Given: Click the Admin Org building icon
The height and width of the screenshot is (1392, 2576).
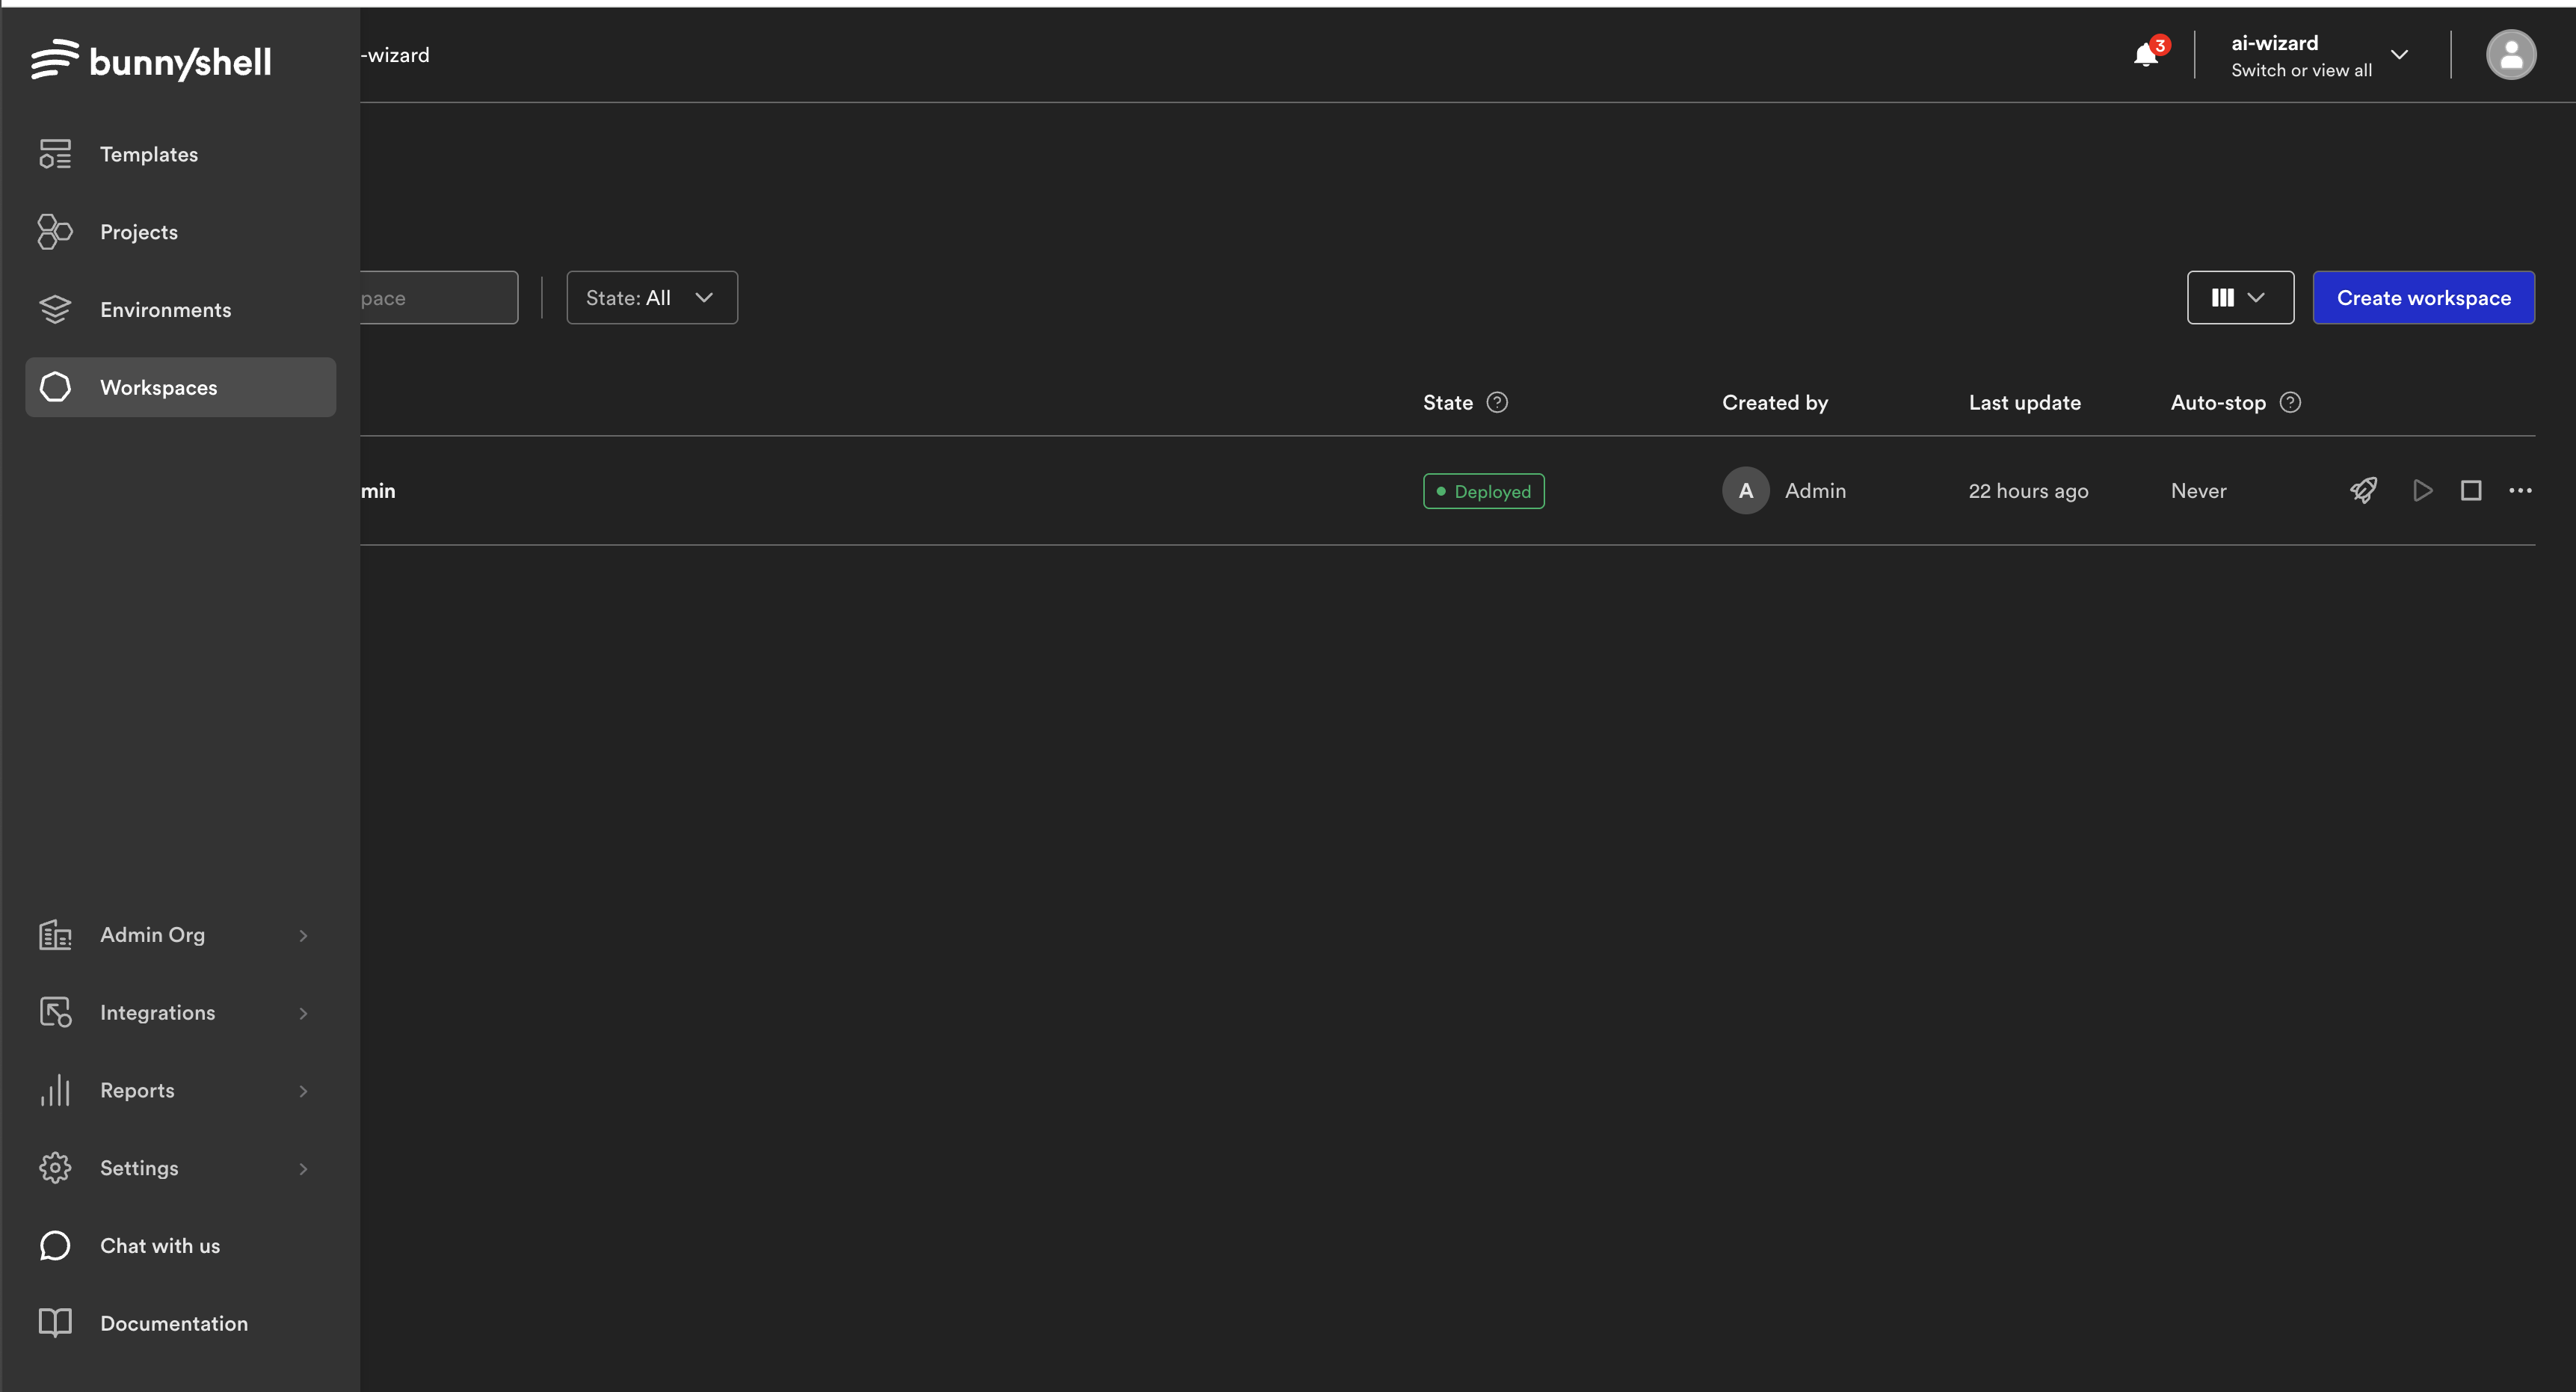Looking at the screenshot, I should pos(55,935).
